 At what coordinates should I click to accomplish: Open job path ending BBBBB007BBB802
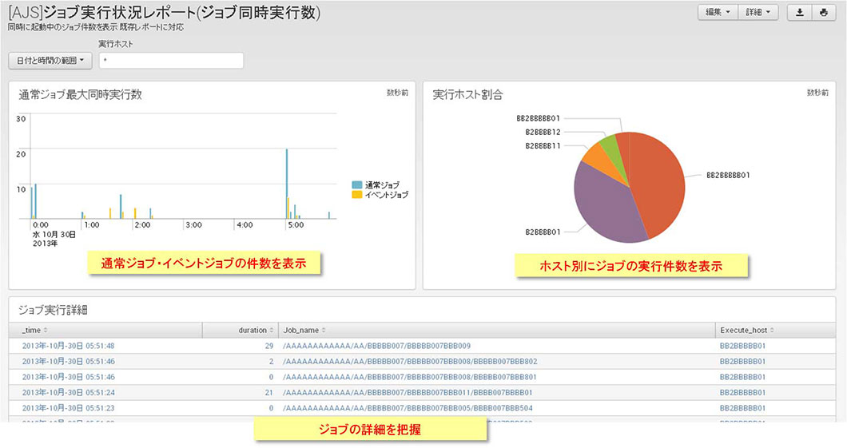(410, 362)
